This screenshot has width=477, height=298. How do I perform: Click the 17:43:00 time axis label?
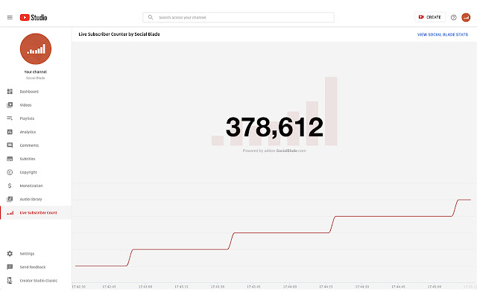[x=145, y=286]
